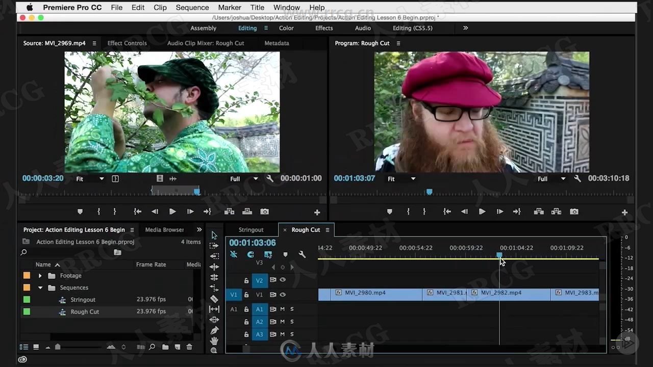Toggle lock on track V2

tap(246, 280)
